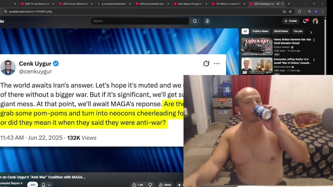This screenshot has width=333, height=187.
Task: Click the video title about Cenk Uygur's Coalition
Action: 43,177
